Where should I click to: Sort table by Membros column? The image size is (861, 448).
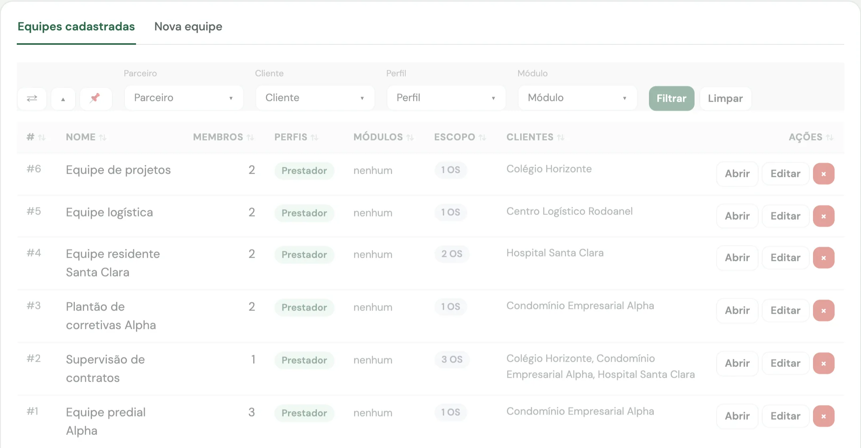click(223, 137)
